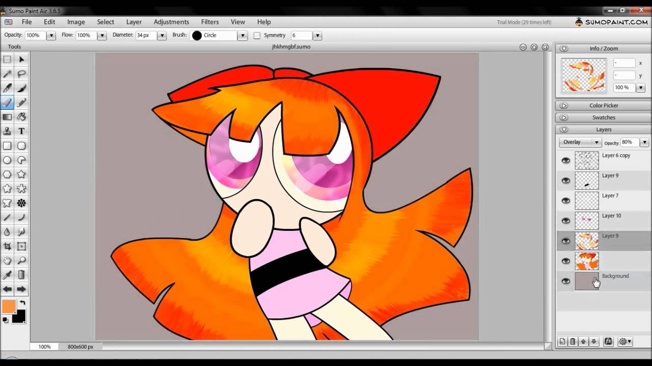Open the Circle brush shape dropdown

pos(242,36)
